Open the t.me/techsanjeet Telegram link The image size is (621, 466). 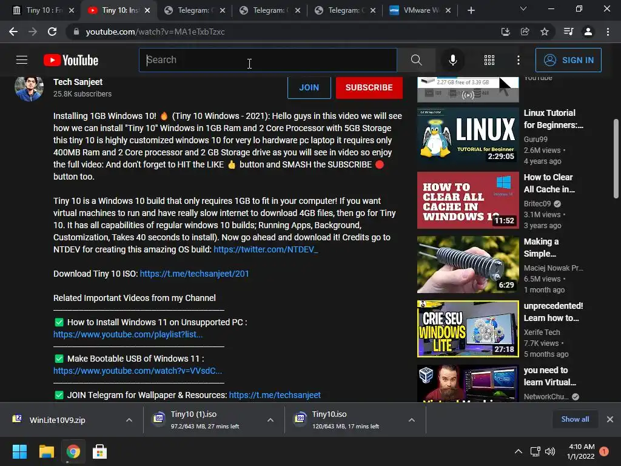275,395
